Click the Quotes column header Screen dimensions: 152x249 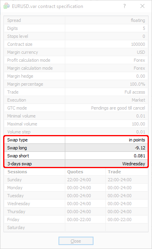[75, 172]
